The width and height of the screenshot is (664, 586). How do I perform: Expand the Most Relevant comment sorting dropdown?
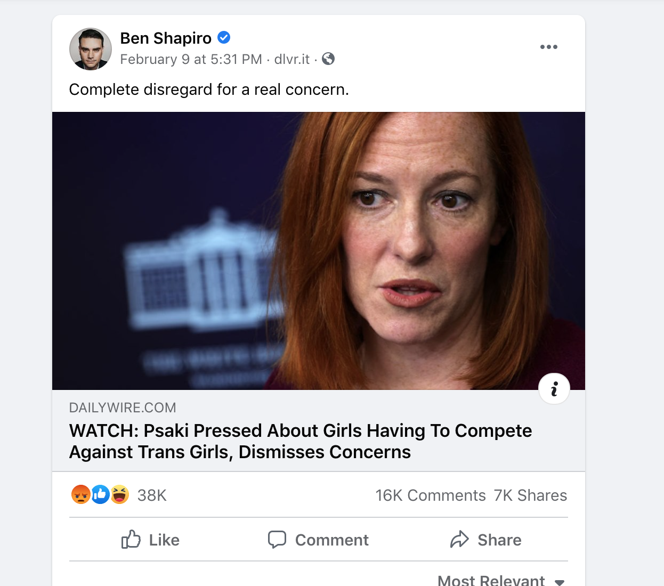[491, 580]
